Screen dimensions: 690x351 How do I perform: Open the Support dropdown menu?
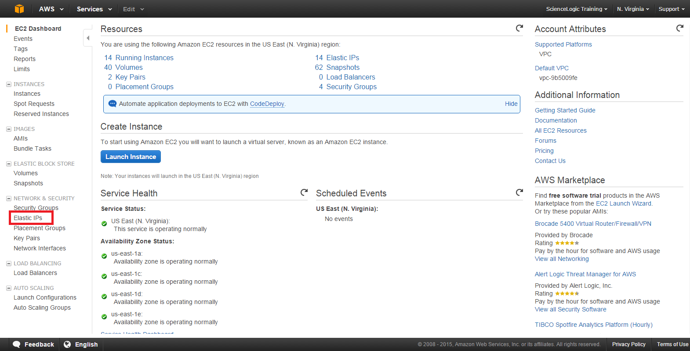pyautogui.click(x=672, y=9)
